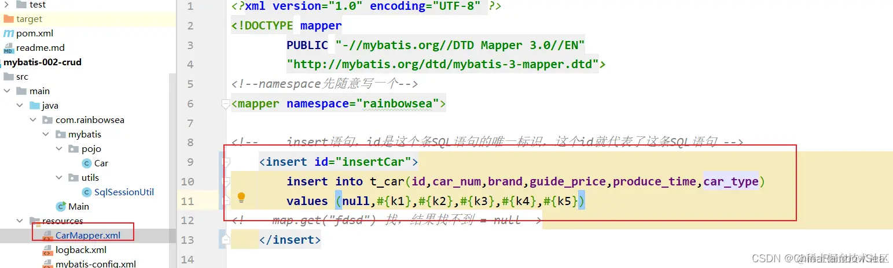
Task: Select the test folder in project tree
Action: point(38,5)
